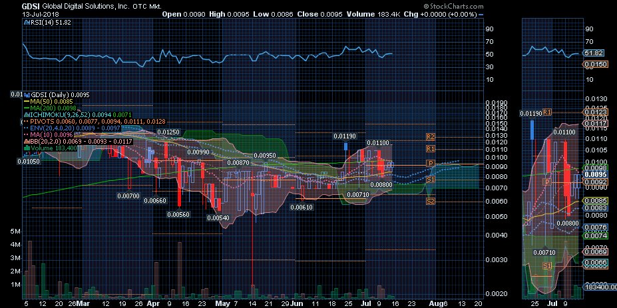Click the P pivot label on main chart
The width and height of the screenshot is (617, 308).
point(431,163)
